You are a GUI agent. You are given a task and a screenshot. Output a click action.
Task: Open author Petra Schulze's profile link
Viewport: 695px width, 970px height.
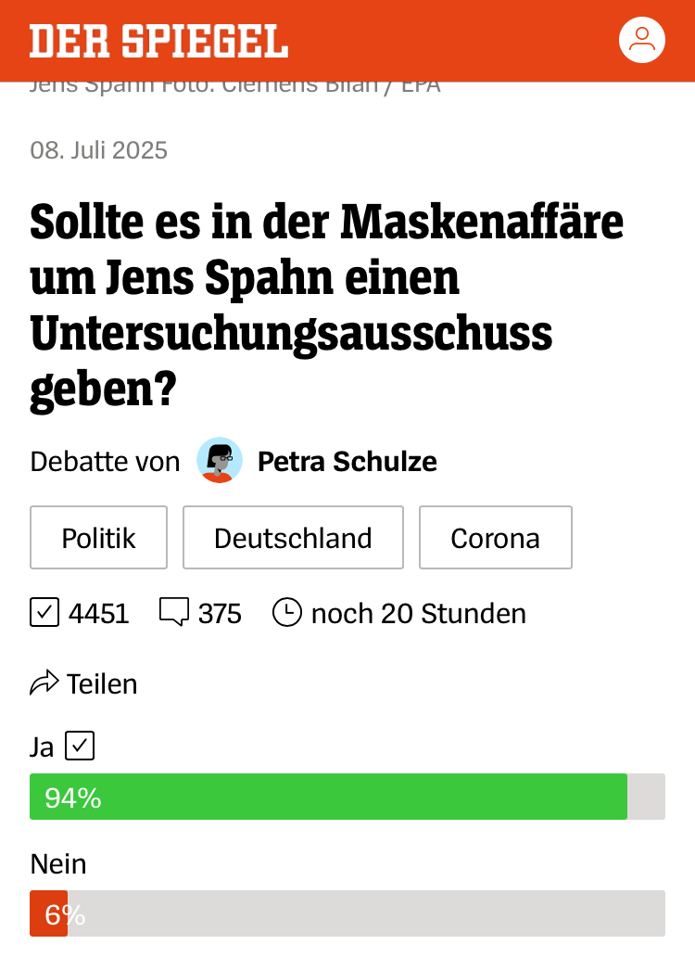(x=347, y=461)
